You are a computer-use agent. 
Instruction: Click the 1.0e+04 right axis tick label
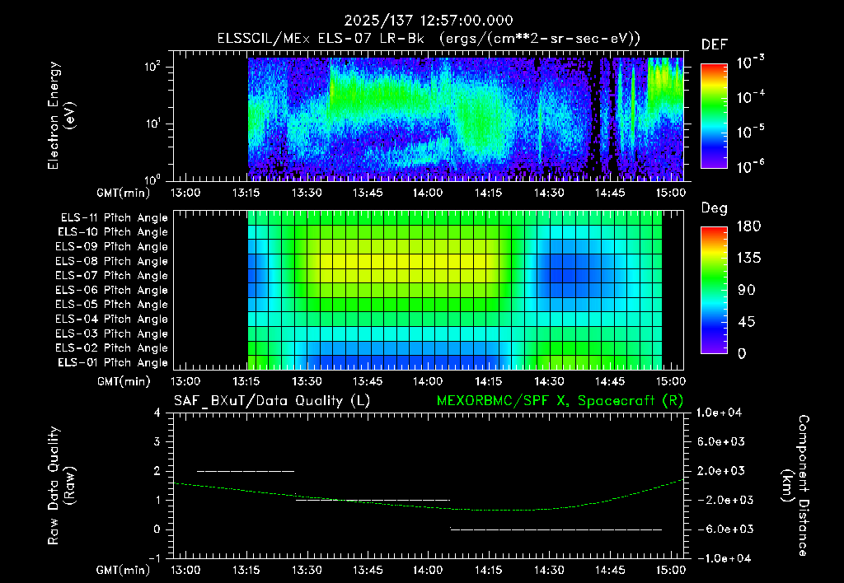pos(719,413)
